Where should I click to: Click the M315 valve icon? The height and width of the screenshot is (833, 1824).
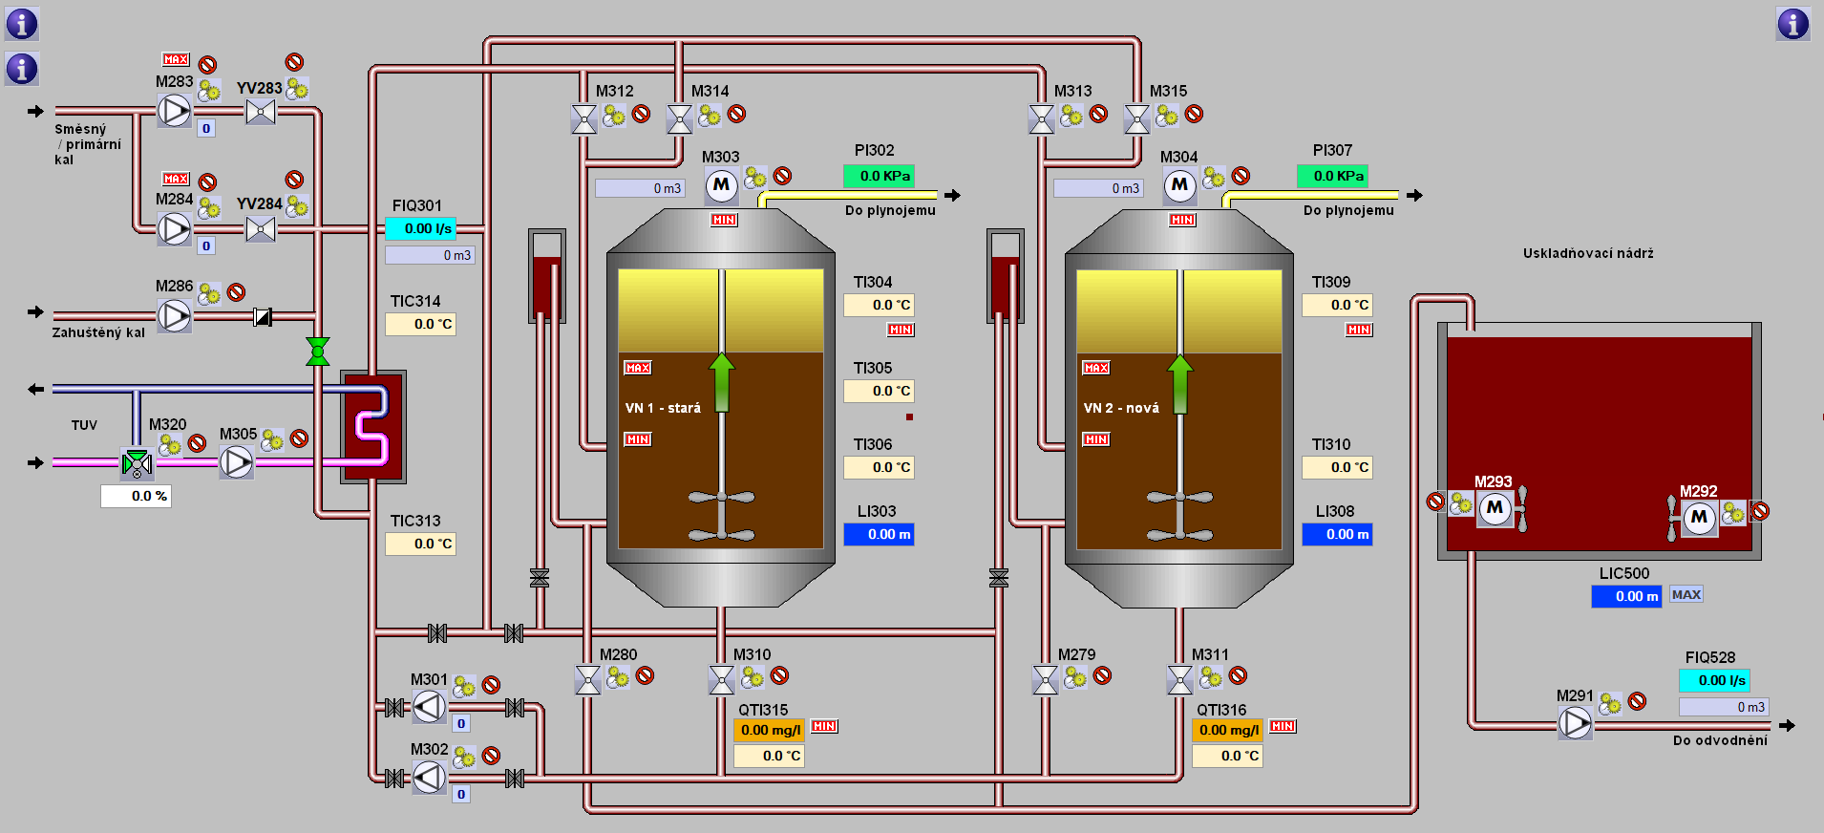1136,119
